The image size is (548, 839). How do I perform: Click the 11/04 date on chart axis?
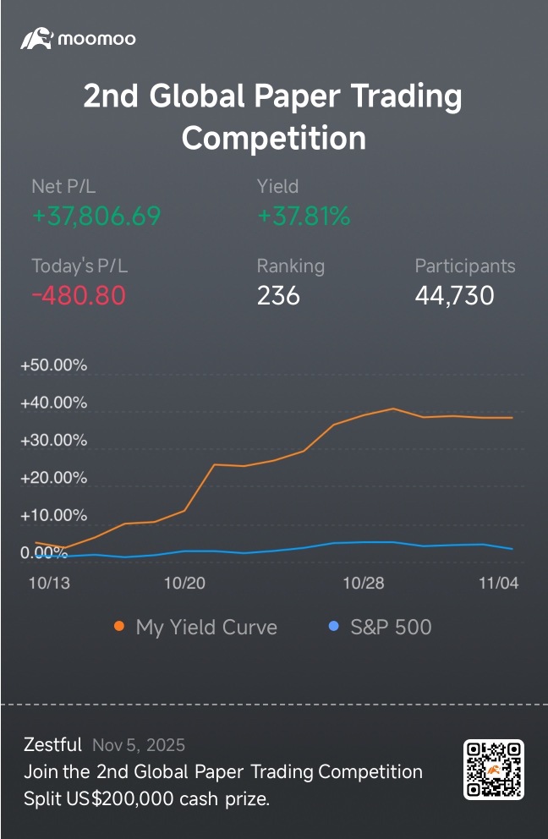pos(497,584)
